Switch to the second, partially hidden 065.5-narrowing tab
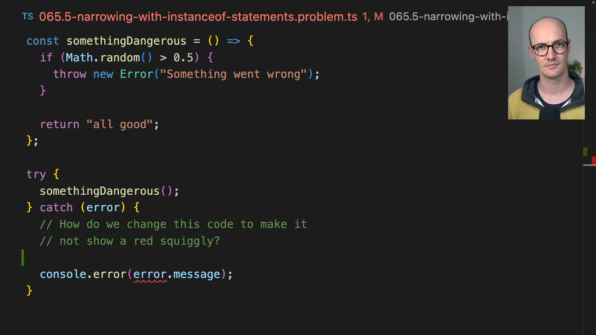 coord(447,17)
